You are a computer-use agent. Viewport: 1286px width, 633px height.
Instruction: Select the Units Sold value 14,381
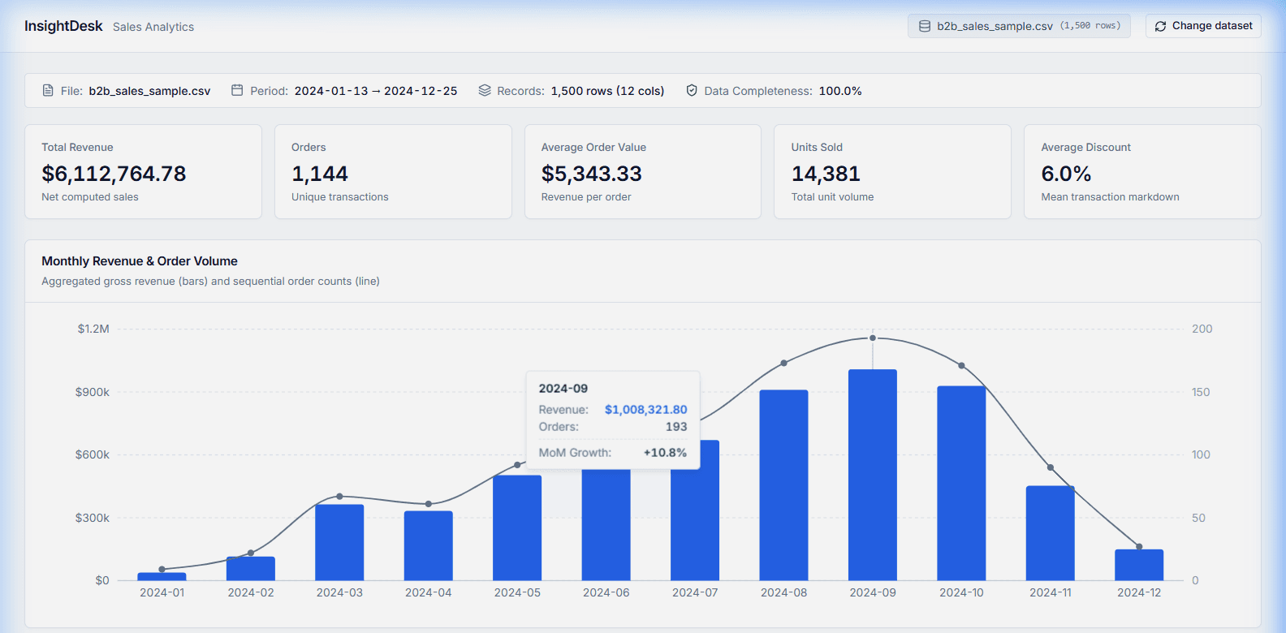[x=826, y=174]
